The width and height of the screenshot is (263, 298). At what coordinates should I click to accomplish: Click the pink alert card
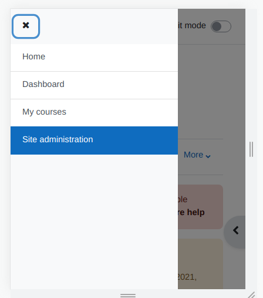point(200,207)
